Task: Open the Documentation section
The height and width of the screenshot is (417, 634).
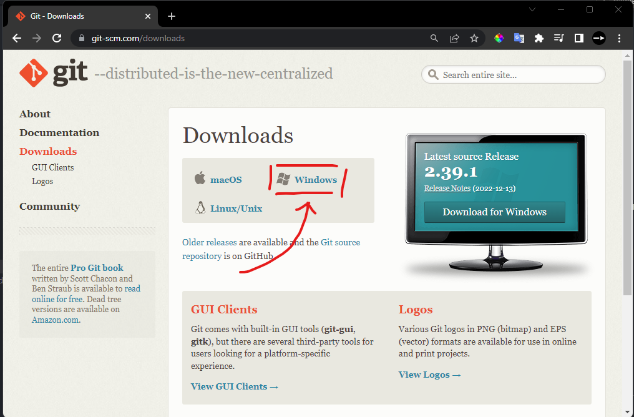Action: click(59, 133)
